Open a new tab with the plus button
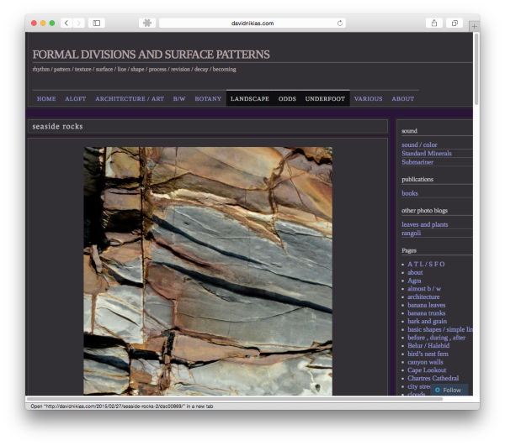505x446 pixels. (474, 26)
